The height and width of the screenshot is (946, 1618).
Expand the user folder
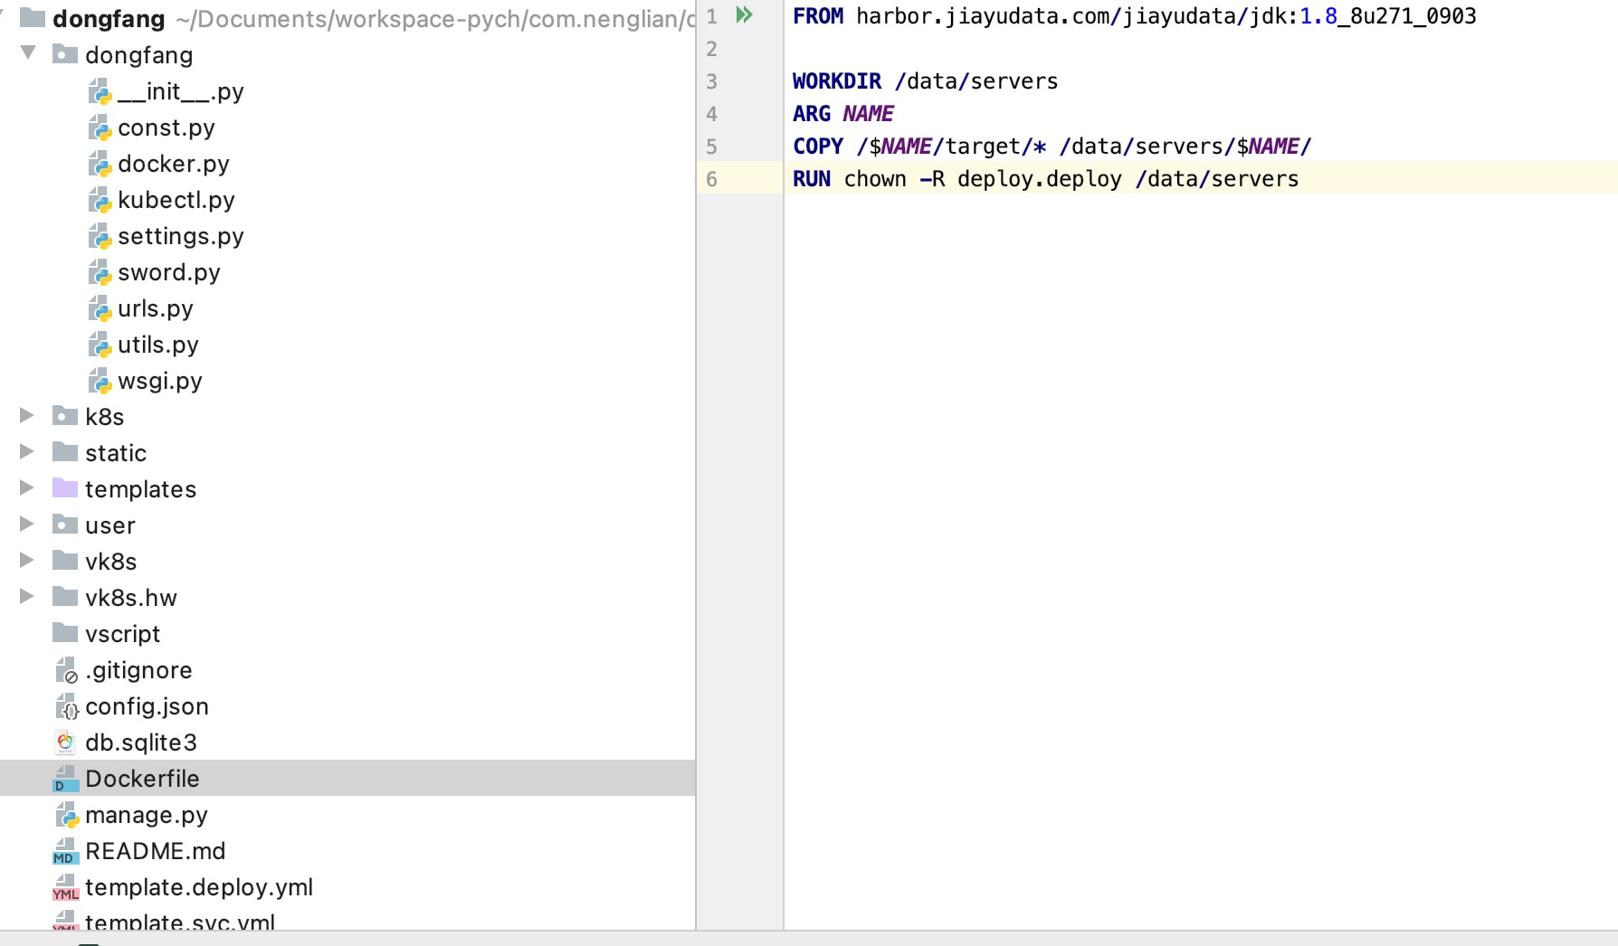click(x=27, y=524)
